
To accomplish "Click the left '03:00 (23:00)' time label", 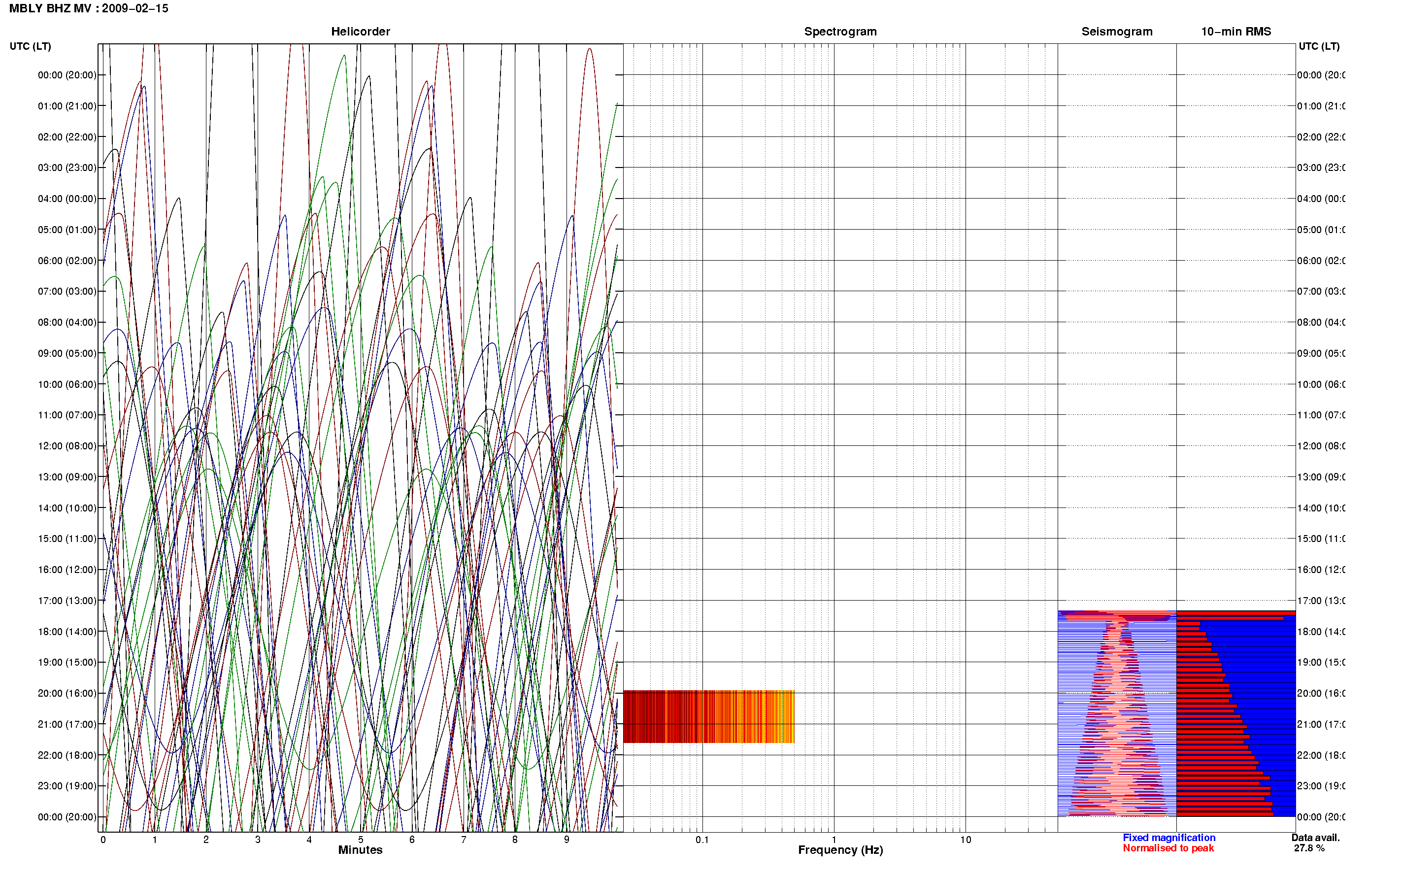I will tap(67, 168).
